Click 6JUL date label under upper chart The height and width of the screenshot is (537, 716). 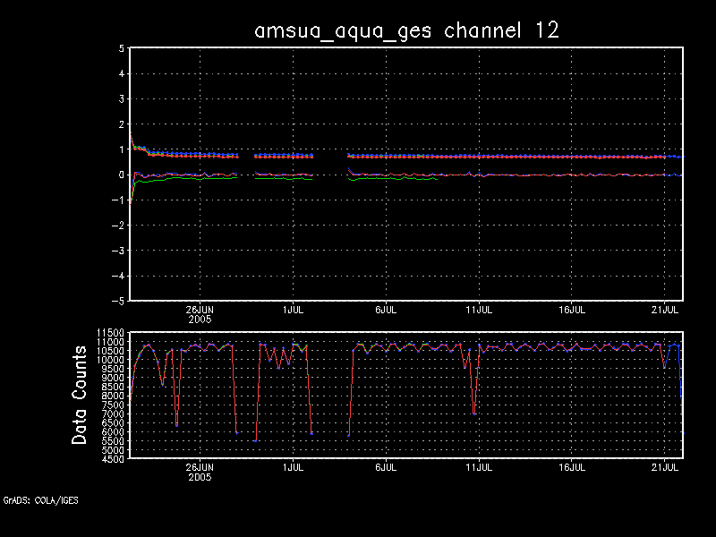pyautogui.click(x=385, y=309)
